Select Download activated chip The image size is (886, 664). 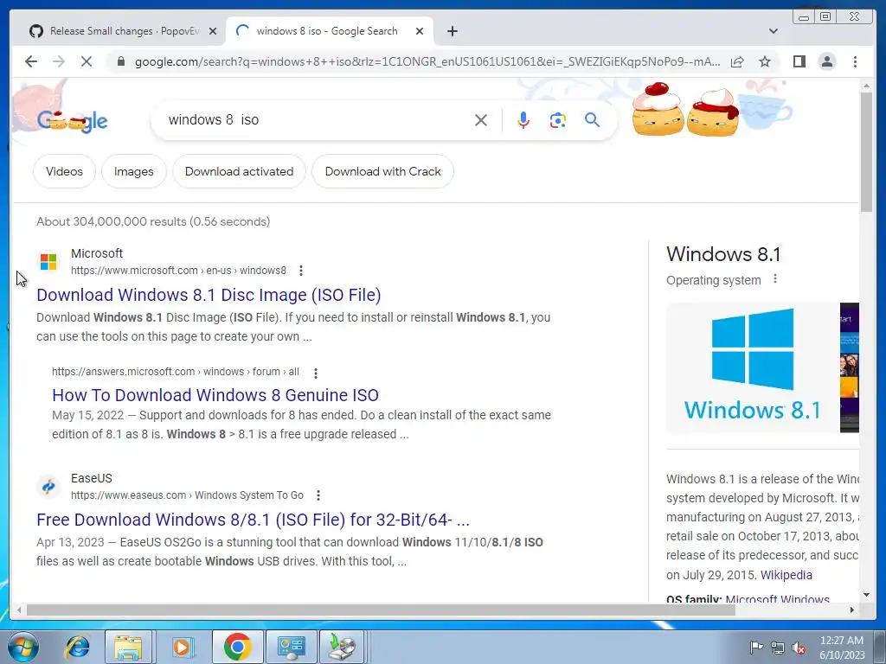point(239,171)
